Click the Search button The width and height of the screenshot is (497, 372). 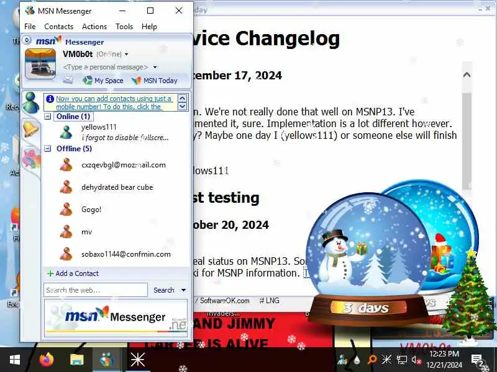[x=163, y=290]
